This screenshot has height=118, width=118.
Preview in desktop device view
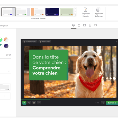(74, 25)
